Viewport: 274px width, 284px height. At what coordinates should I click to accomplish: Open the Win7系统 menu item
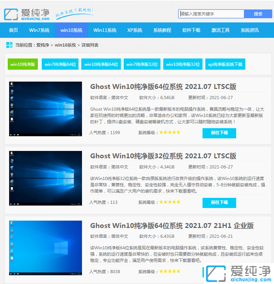[x=39, y=30]
